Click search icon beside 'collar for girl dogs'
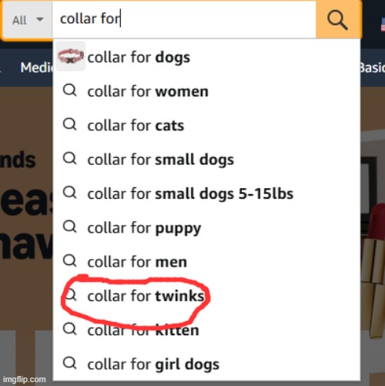The width and height of the screenshot is (385, 386). pos(70,363)
